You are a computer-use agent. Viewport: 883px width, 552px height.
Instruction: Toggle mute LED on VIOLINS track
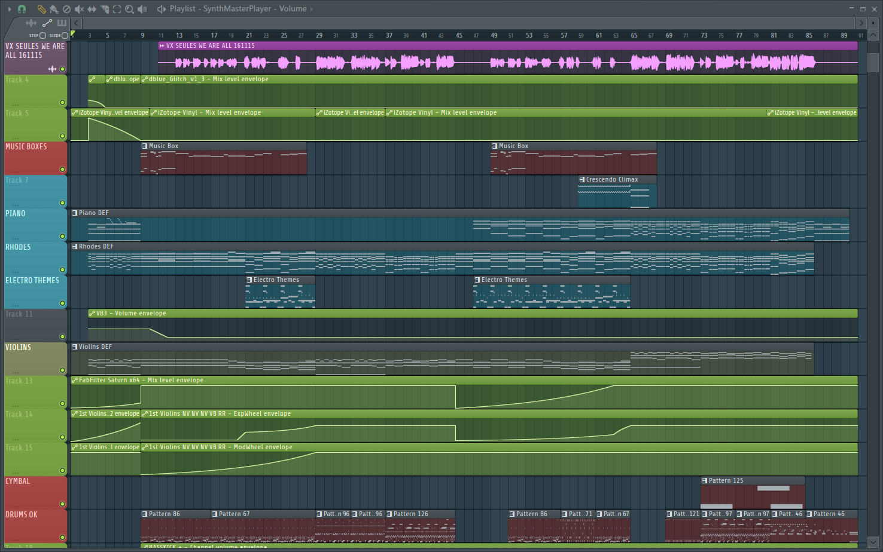coord(62,370)
